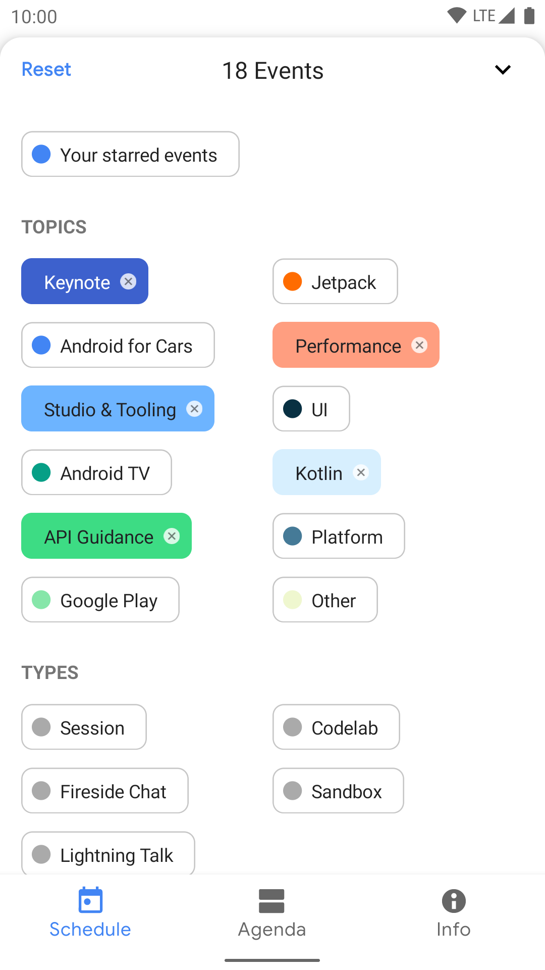Image resolution: width=545 pixels, height=970 pixels.
Task: Click the 18 Events header title
Action: tap(272, 70)
